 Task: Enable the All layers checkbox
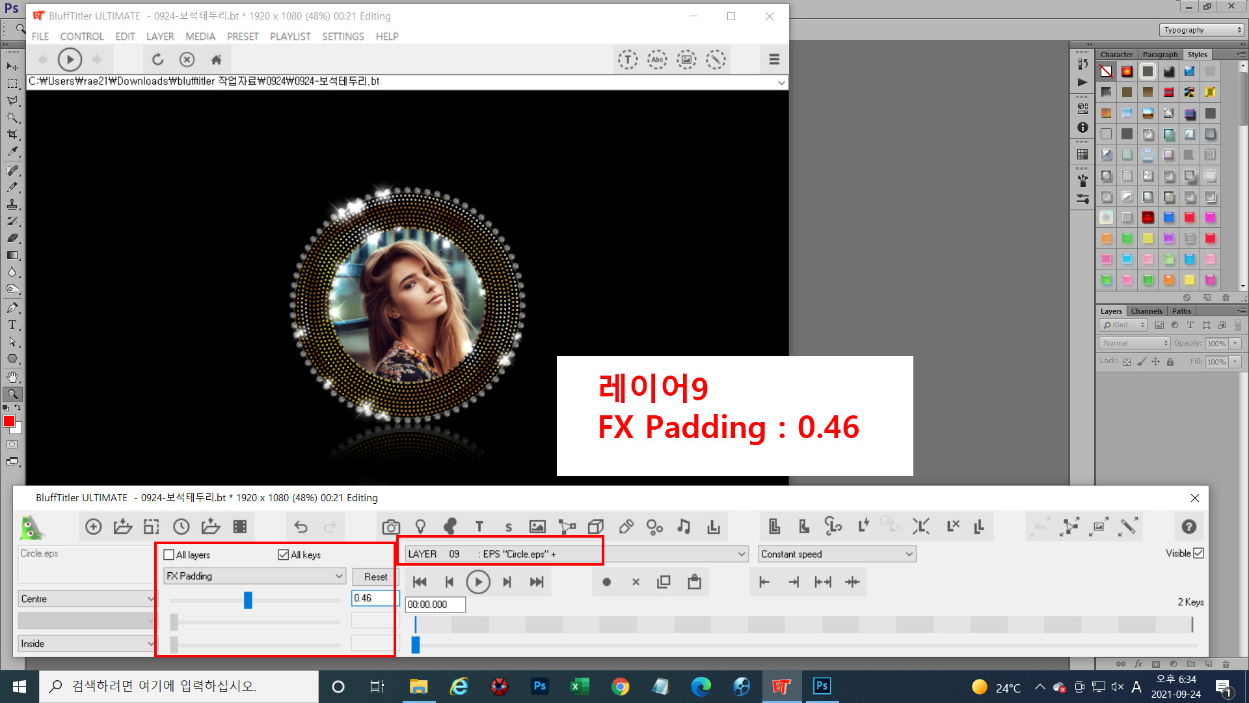tap(169, 555)
